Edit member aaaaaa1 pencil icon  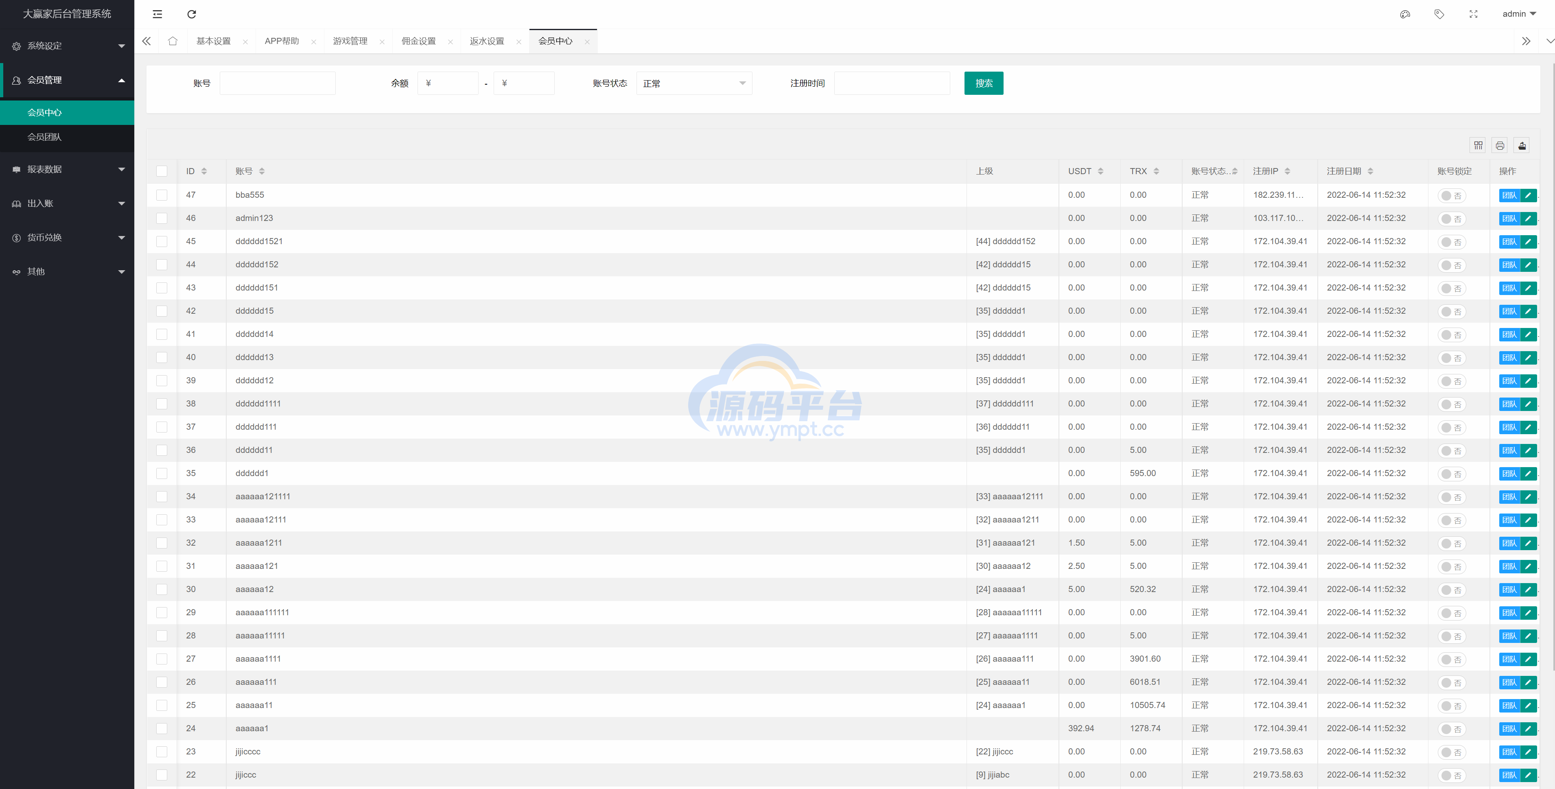click(x=1528, y=729)
